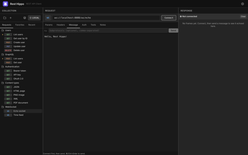Open the Headers tab
Viewport: 248px width, 155px height.
pyautogui.click(x=61, y=25)
